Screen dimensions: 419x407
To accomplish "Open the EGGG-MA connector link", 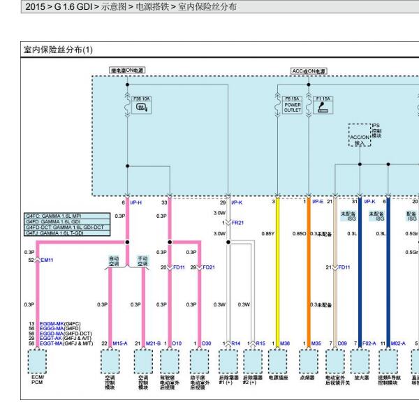I will [52, 329].
